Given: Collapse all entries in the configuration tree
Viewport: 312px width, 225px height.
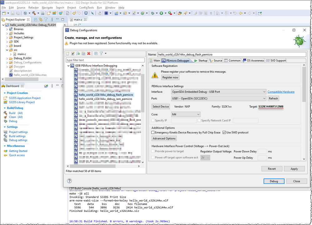Looking at the screenshot, I should (96, 54).
